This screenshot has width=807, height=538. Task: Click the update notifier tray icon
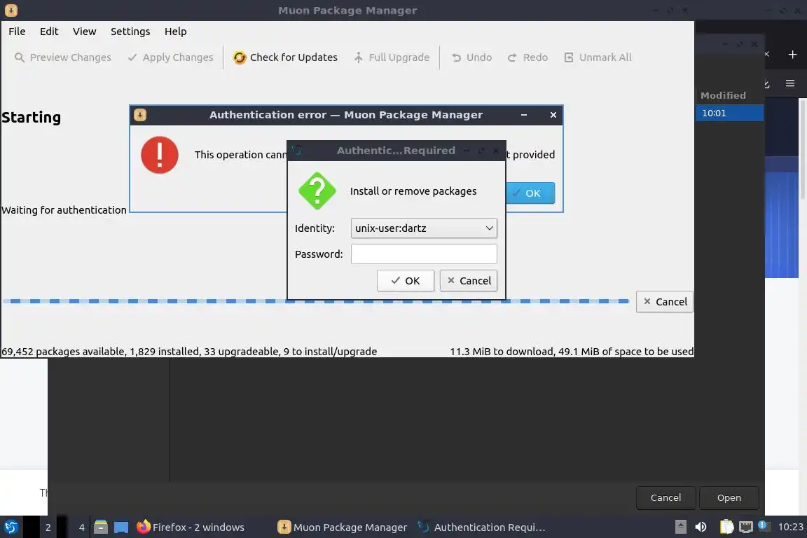tap(764, 526)
